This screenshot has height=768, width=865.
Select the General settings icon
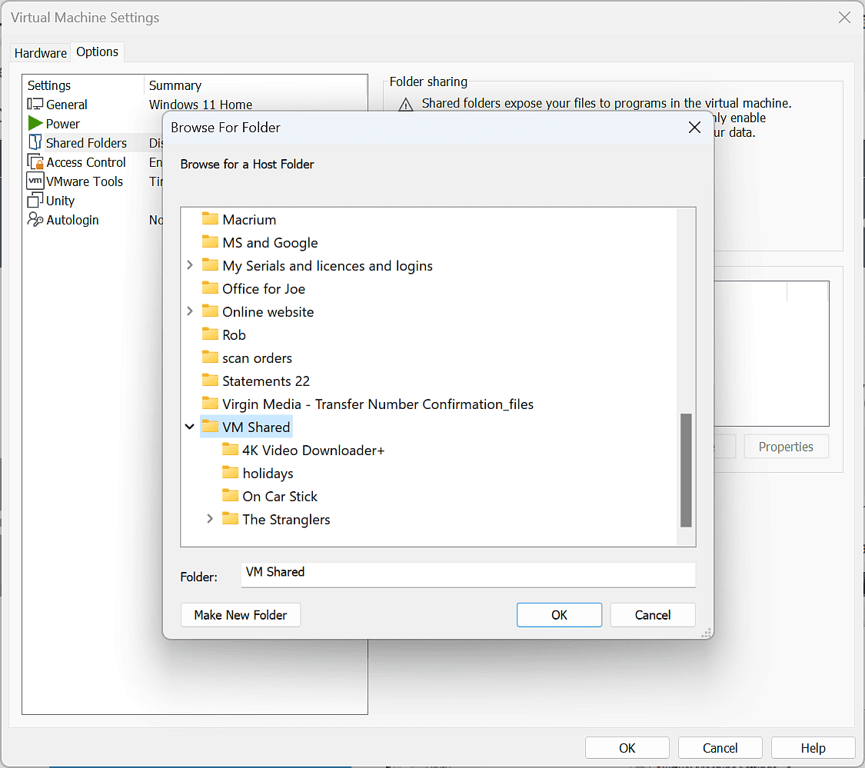coord(35,104)
